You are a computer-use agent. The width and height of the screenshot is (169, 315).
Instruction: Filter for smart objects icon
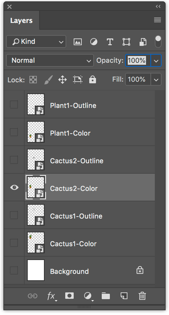[x=143, y=42]
